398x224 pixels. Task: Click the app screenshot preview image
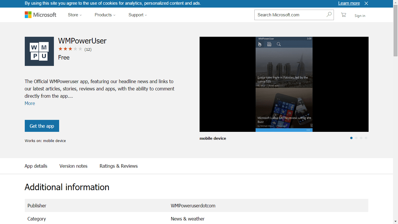[x=284, y=84]
